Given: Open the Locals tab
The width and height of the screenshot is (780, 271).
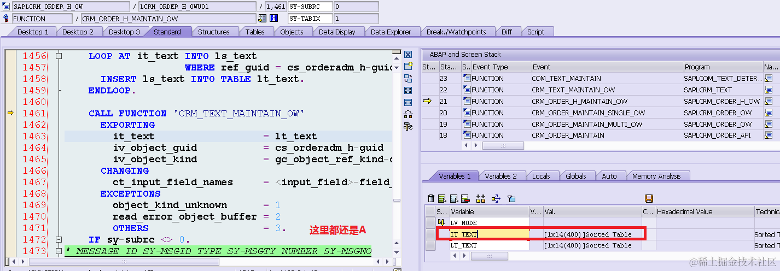Looking at the screenshot, I should 541,176.
